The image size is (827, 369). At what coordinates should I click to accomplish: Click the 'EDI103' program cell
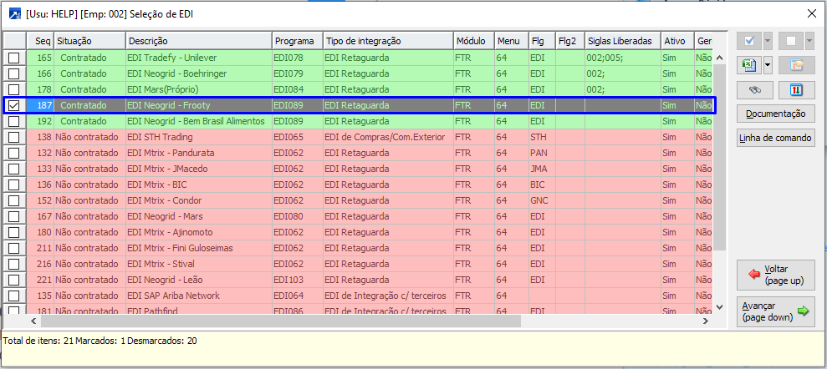coord(297,280)
